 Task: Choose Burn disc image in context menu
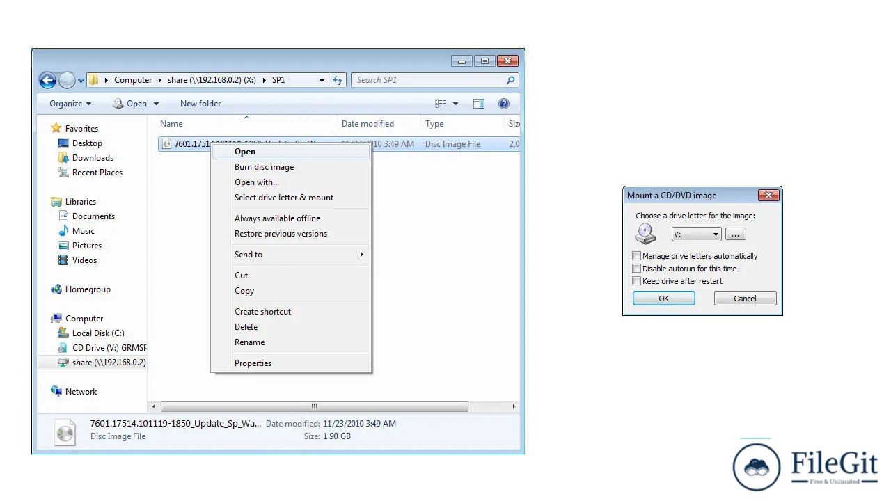[x=292, y=167]
